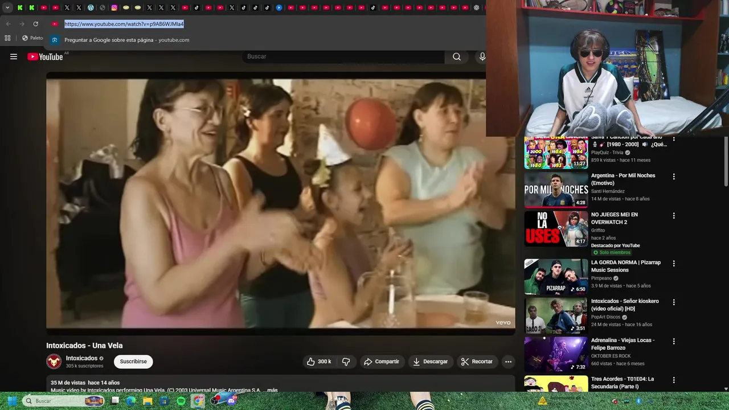Open options menu for Adrenalina Viejas Locas video
This screenshot has width=729, height=410.
(x=674, y=341)
